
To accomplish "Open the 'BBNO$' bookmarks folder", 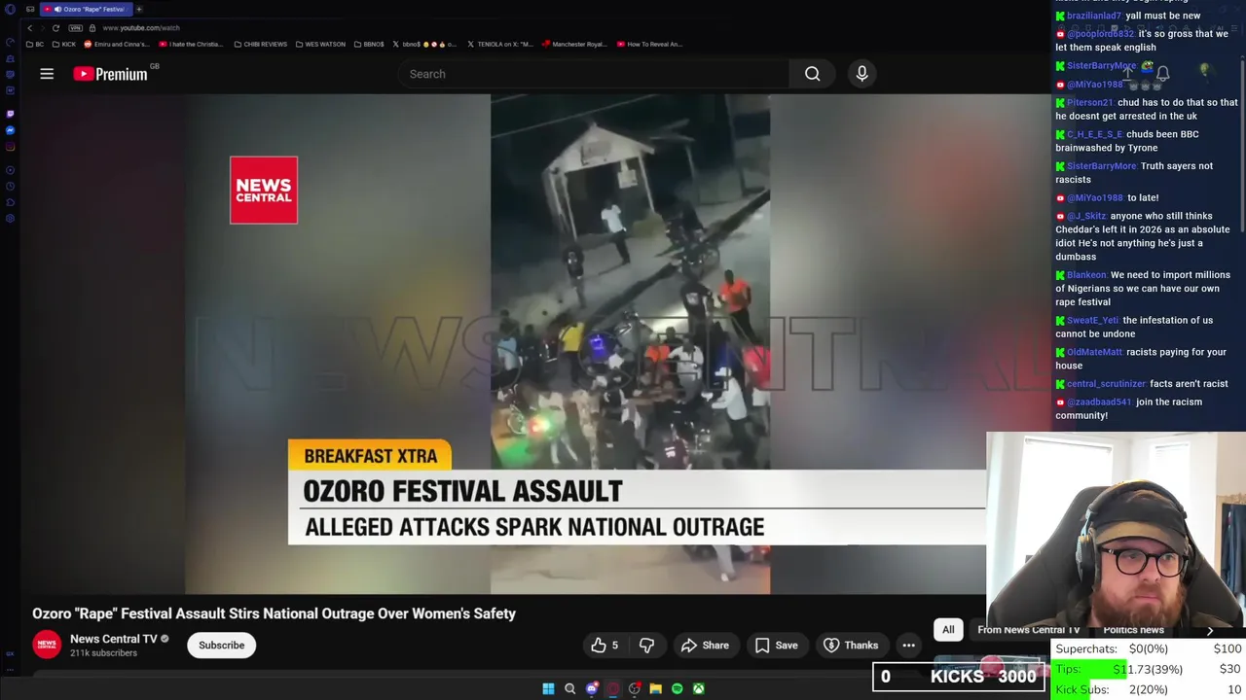I will pyautogui.click(x=369, y=44).
